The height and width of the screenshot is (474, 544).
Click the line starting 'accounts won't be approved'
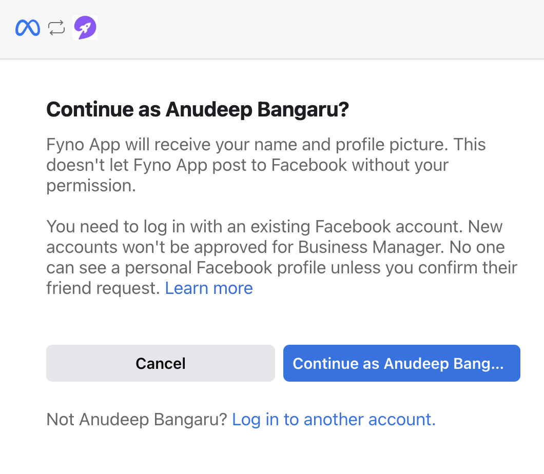pyautogui.click(x=275, y=247)
